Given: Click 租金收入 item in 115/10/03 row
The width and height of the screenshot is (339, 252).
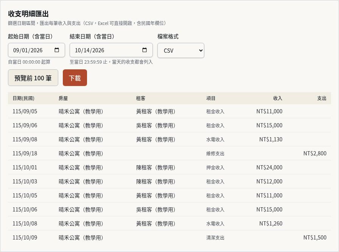Looking at the screenshot, I should coord(215,182).
